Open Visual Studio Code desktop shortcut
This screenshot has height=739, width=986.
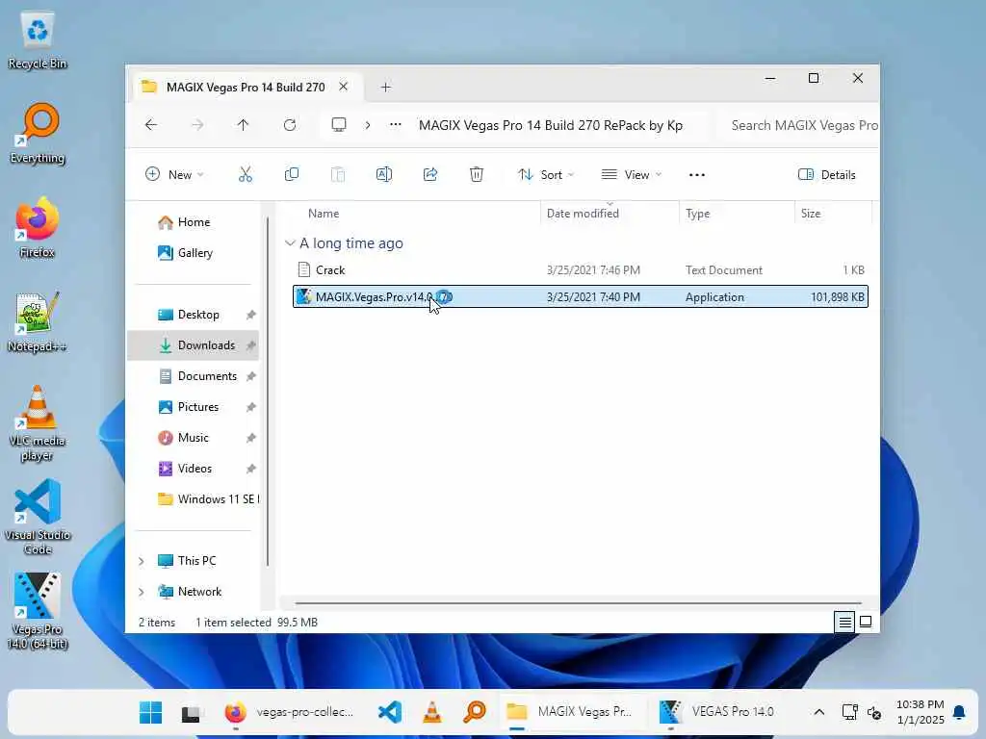coord(38,518)
